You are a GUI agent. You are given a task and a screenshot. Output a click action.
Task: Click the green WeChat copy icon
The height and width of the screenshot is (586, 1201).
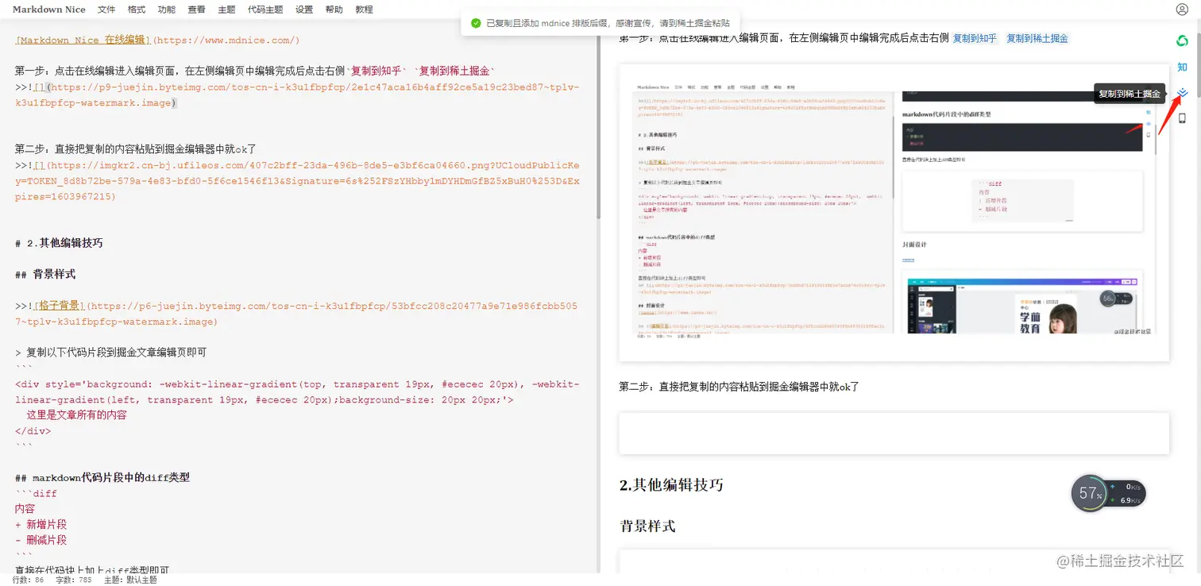[x=1182, y=40]
